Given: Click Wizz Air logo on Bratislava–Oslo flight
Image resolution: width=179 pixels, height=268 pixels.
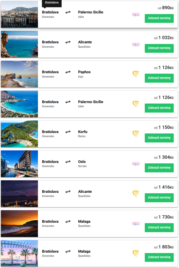Looking at the screenshot, I should [136, 164].
